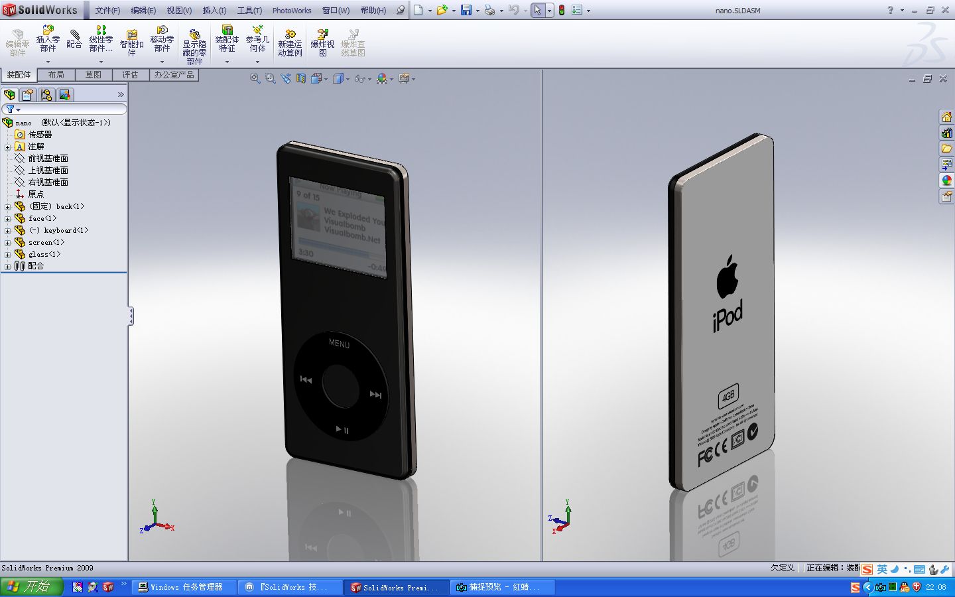
Task: Click the New document icon
Action: tap(418, 10)
